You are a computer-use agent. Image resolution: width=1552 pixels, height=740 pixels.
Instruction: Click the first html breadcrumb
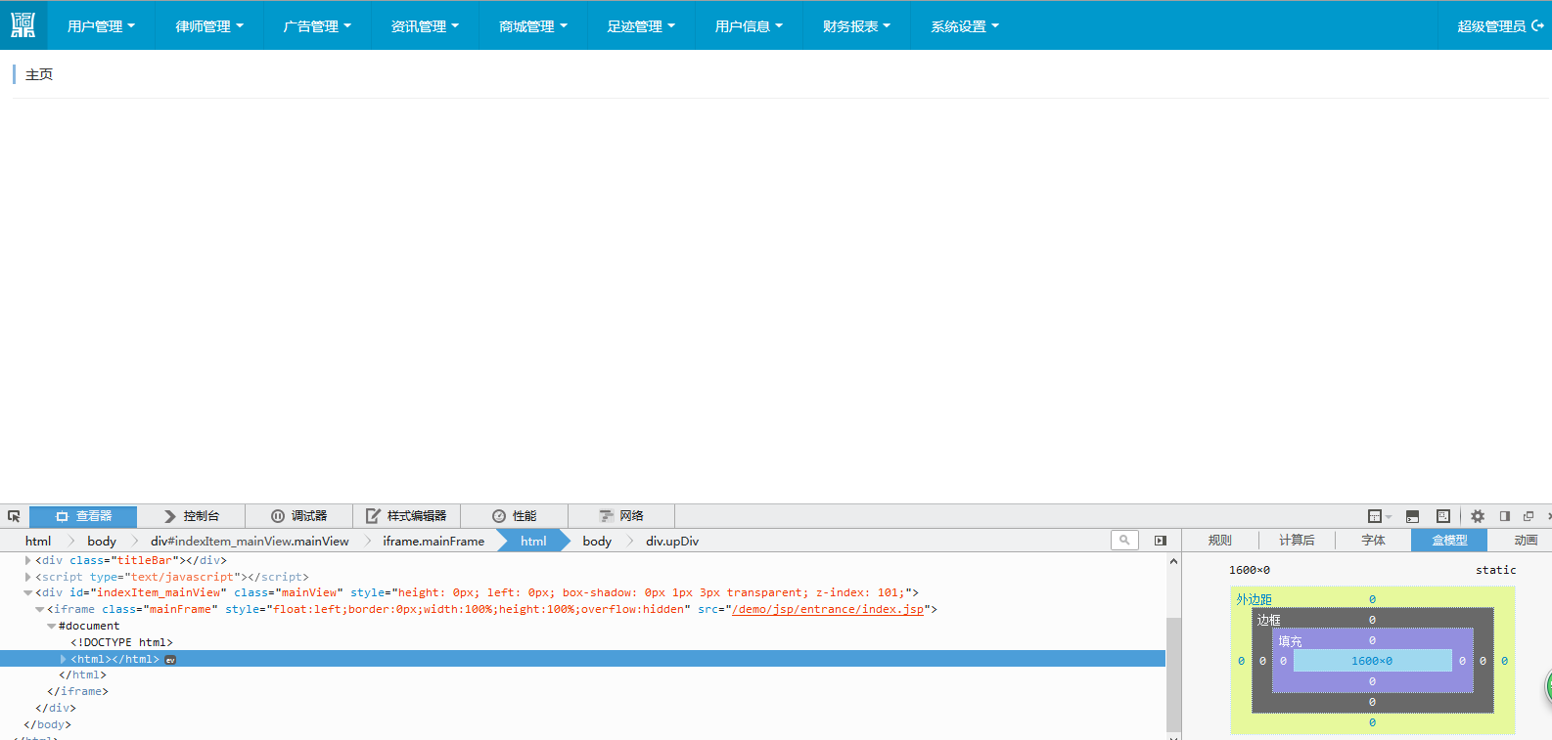[x=38, y=541]
